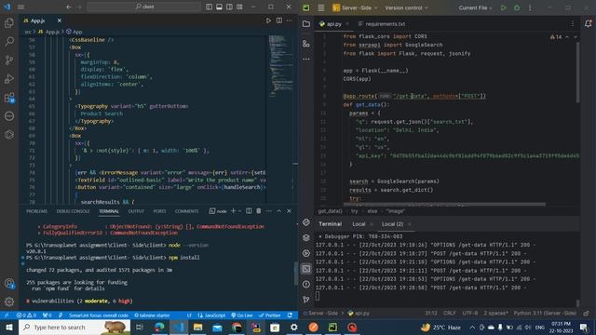Open PyCharm notifications bell
Screen dimensions: 596x335
tap(588, 23)
